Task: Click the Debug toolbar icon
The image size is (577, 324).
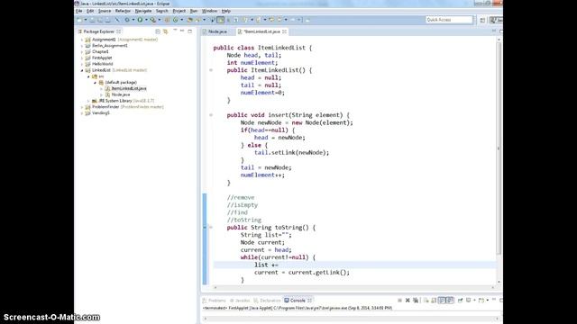Action: pyautogui.click(x=127, y=20)
